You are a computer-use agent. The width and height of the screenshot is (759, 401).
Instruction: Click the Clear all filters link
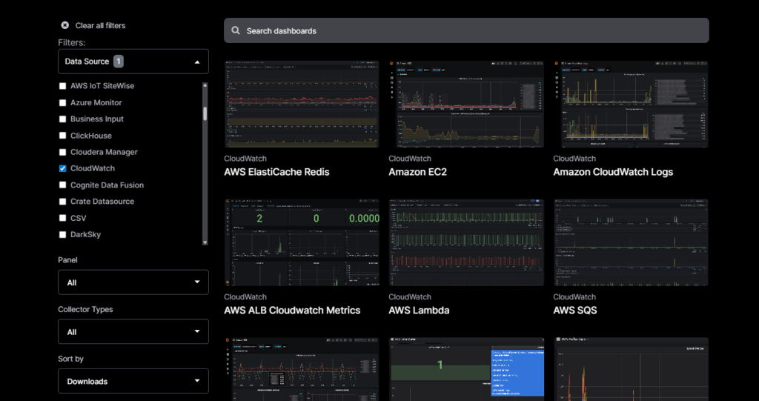click(100, 26)
